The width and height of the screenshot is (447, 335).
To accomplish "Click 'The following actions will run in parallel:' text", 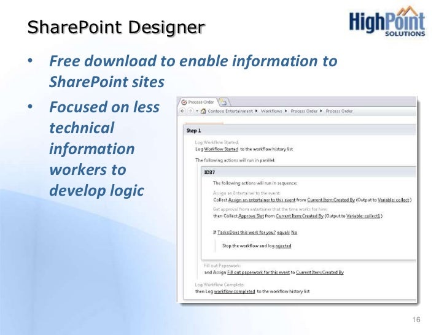I will (x=235, y=160).
